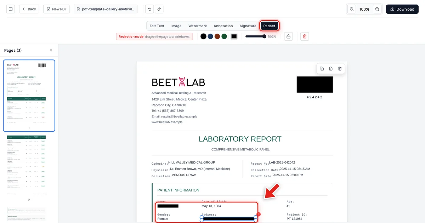Toggle the unlock padlock icon
425x223 pixels.
click(288, 36)
